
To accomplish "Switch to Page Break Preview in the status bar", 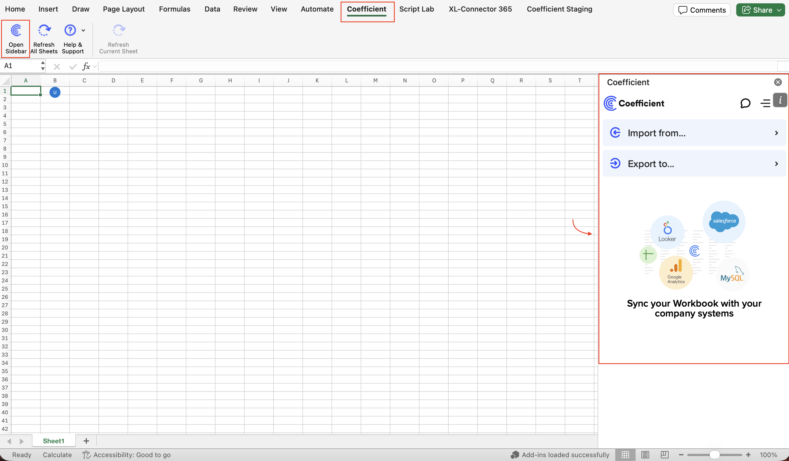I will 664,455.
